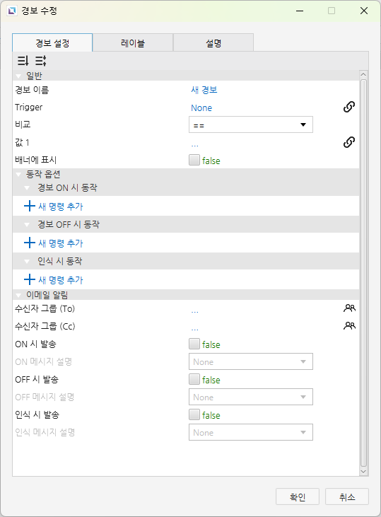Collapse the 일반 section

[x=18, y=76]
